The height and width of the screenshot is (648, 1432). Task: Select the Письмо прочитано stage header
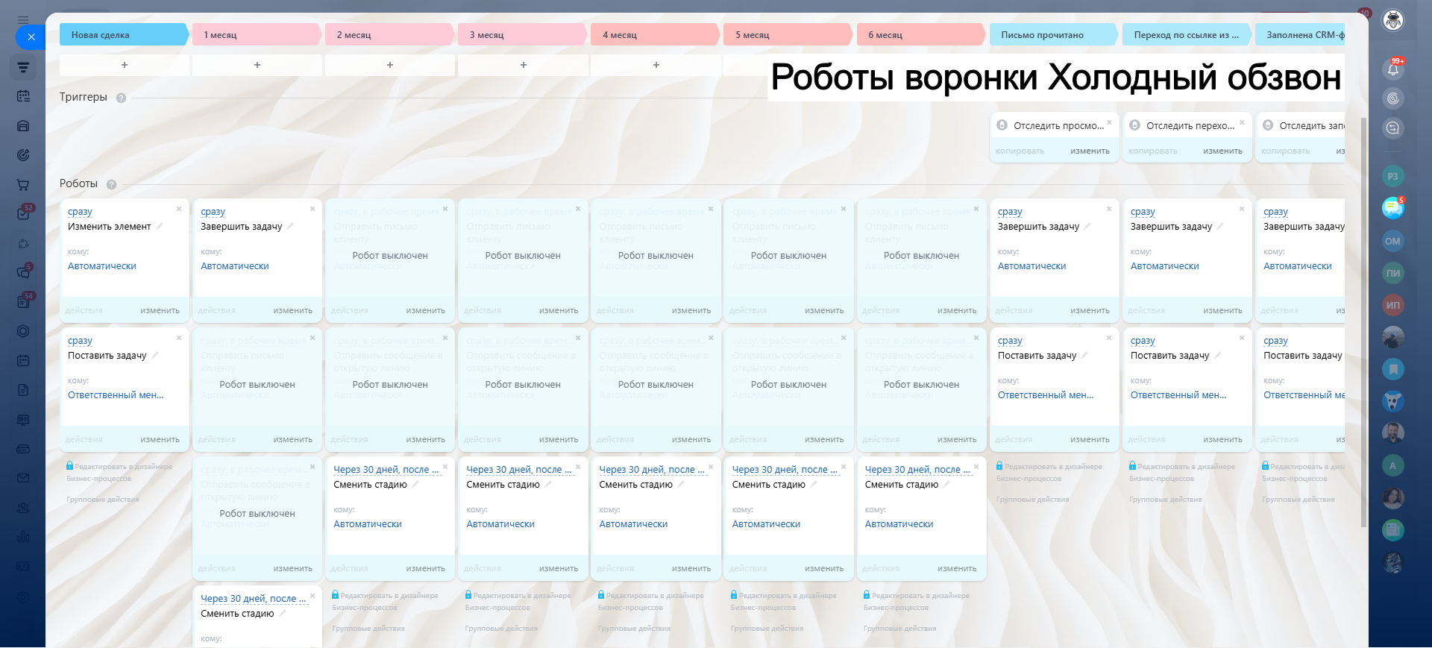1050,35
